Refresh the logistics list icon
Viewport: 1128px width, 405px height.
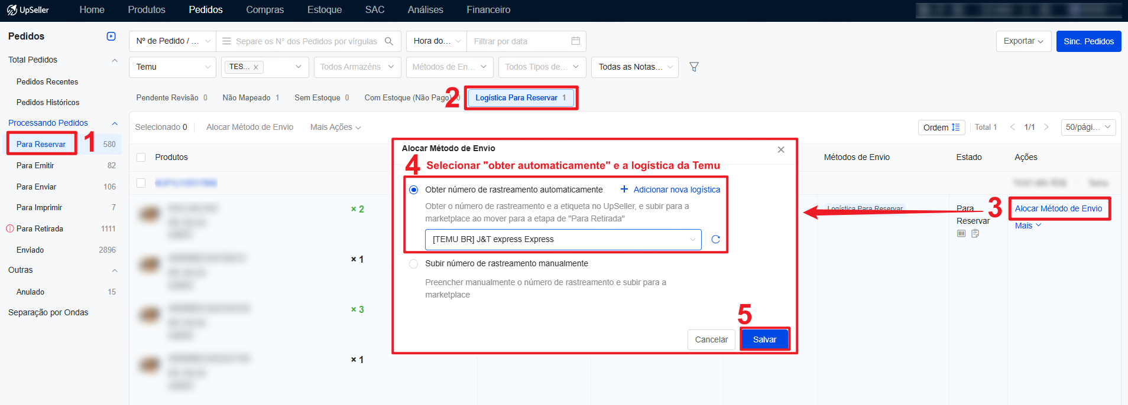point(715,239)
